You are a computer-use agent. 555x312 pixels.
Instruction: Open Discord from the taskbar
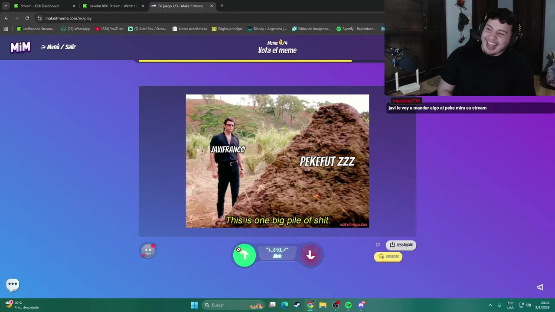[361, 305]
